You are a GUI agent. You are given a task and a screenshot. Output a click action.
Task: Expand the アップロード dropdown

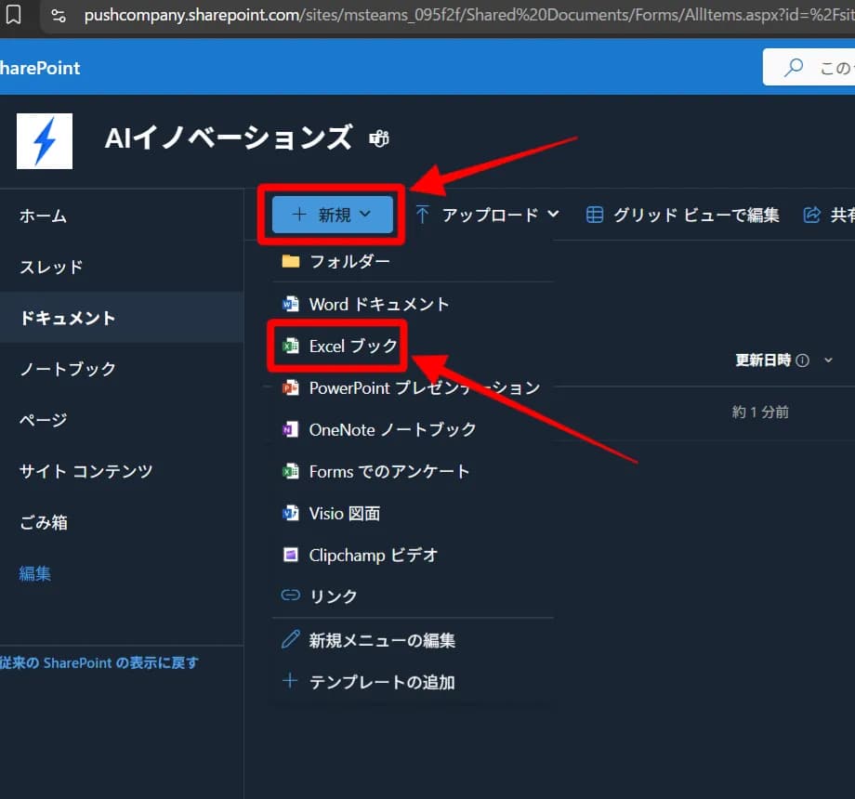pos(553,215)
